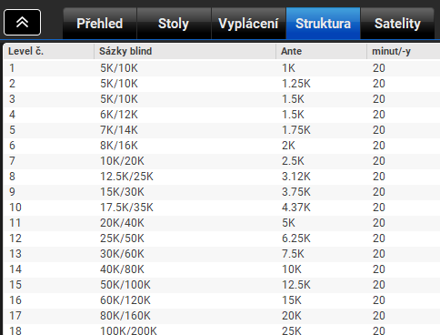Select level 14 row 40K/80K blinds

coord(222,269)
